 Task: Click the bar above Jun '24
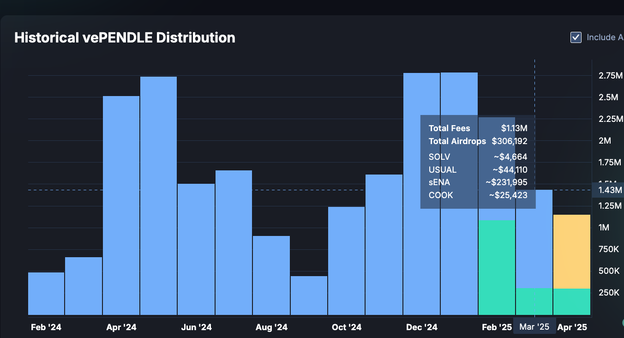point(196,249)
